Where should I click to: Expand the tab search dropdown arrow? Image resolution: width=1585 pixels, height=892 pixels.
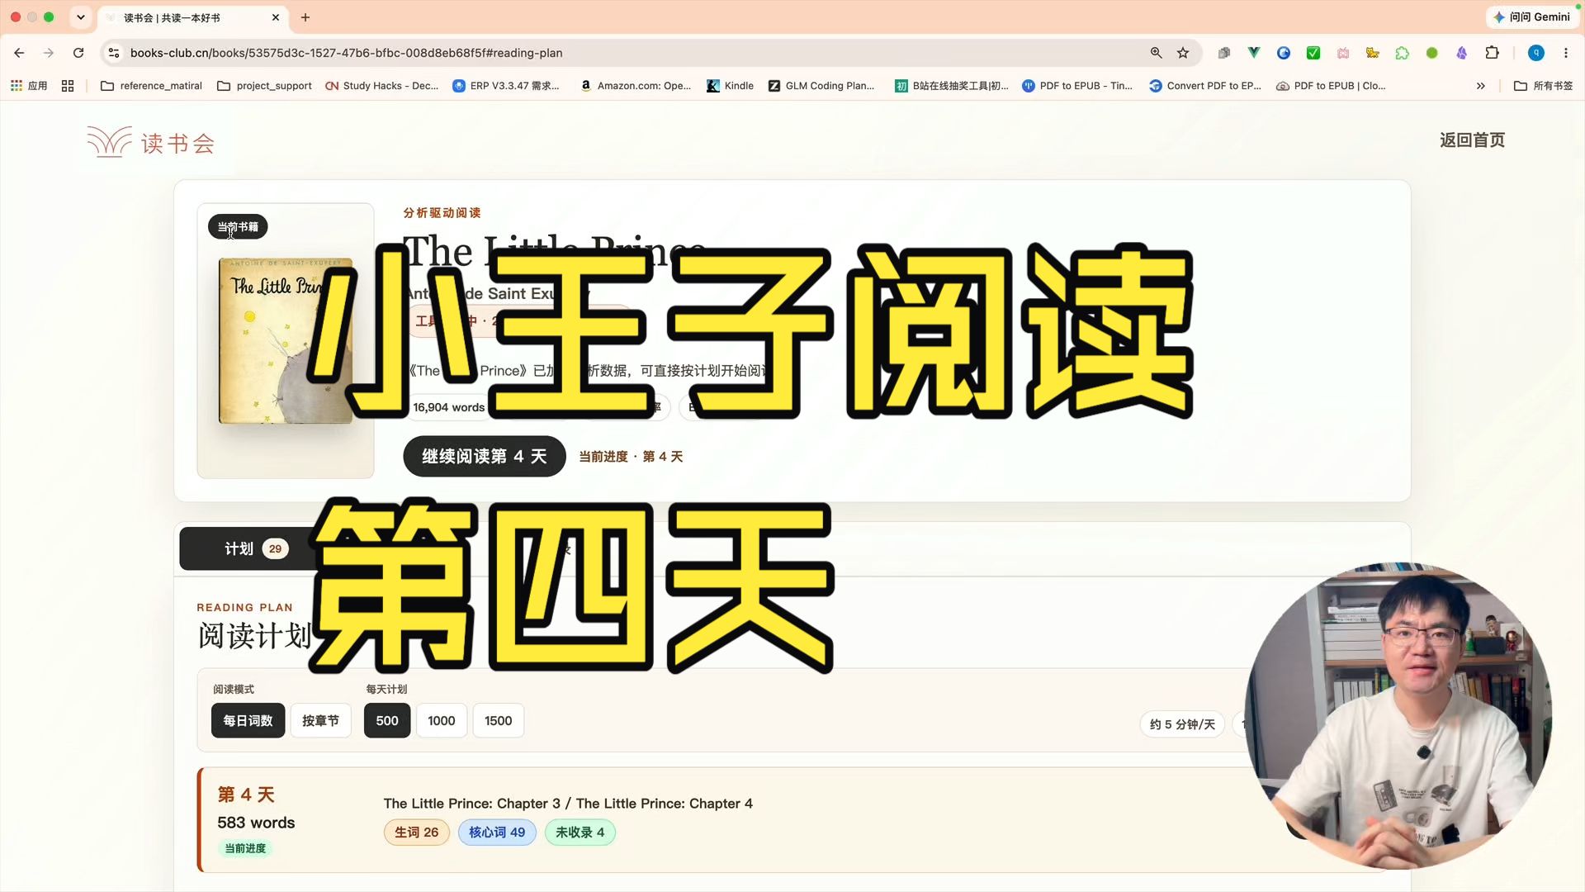80,17
